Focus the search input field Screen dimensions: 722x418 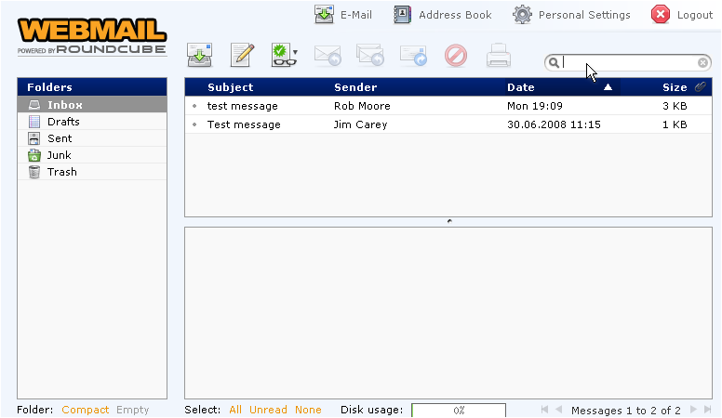pyautogui.click(x=629, y=62)
